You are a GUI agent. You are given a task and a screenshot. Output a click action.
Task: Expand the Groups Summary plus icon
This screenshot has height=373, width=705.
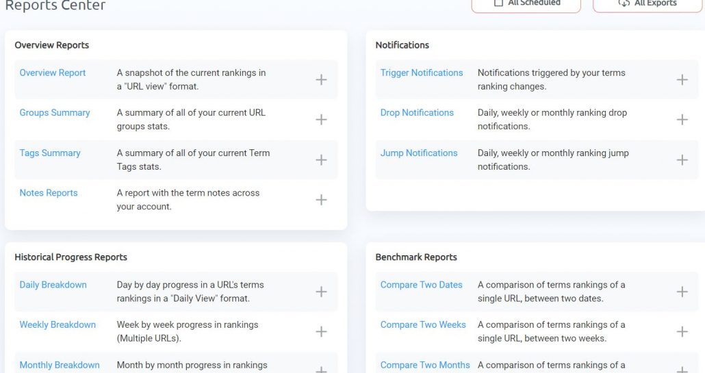pos(321,120)
